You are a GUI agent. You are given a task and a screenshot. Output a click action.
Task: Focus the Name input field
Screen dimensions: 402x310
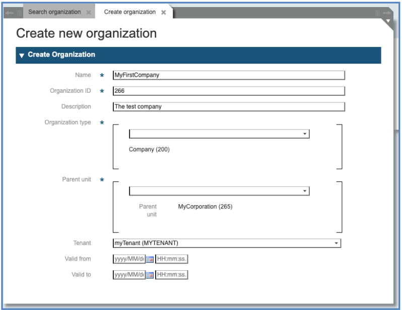coord(229,75)
